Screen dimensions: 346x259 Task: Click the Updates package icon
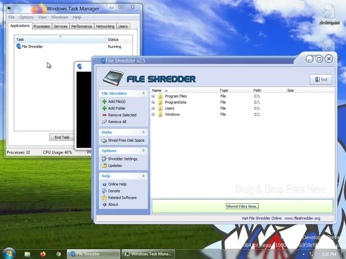[x=104, y=165]
